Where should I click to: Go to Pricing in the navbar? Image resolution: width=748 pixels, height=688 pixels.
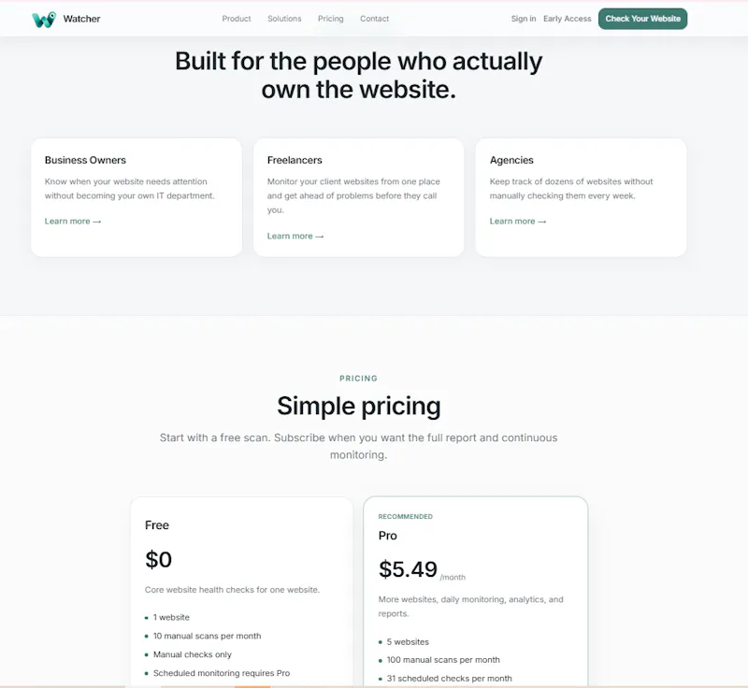click(331, 19)
